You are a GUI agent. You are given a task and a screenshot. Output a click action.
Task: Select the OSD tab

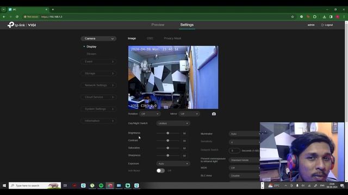(150, 38)
